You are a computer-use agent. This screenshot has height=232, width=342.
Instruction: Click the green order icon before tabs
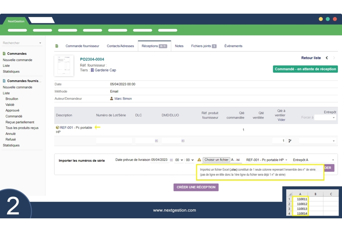click(57, 46)
